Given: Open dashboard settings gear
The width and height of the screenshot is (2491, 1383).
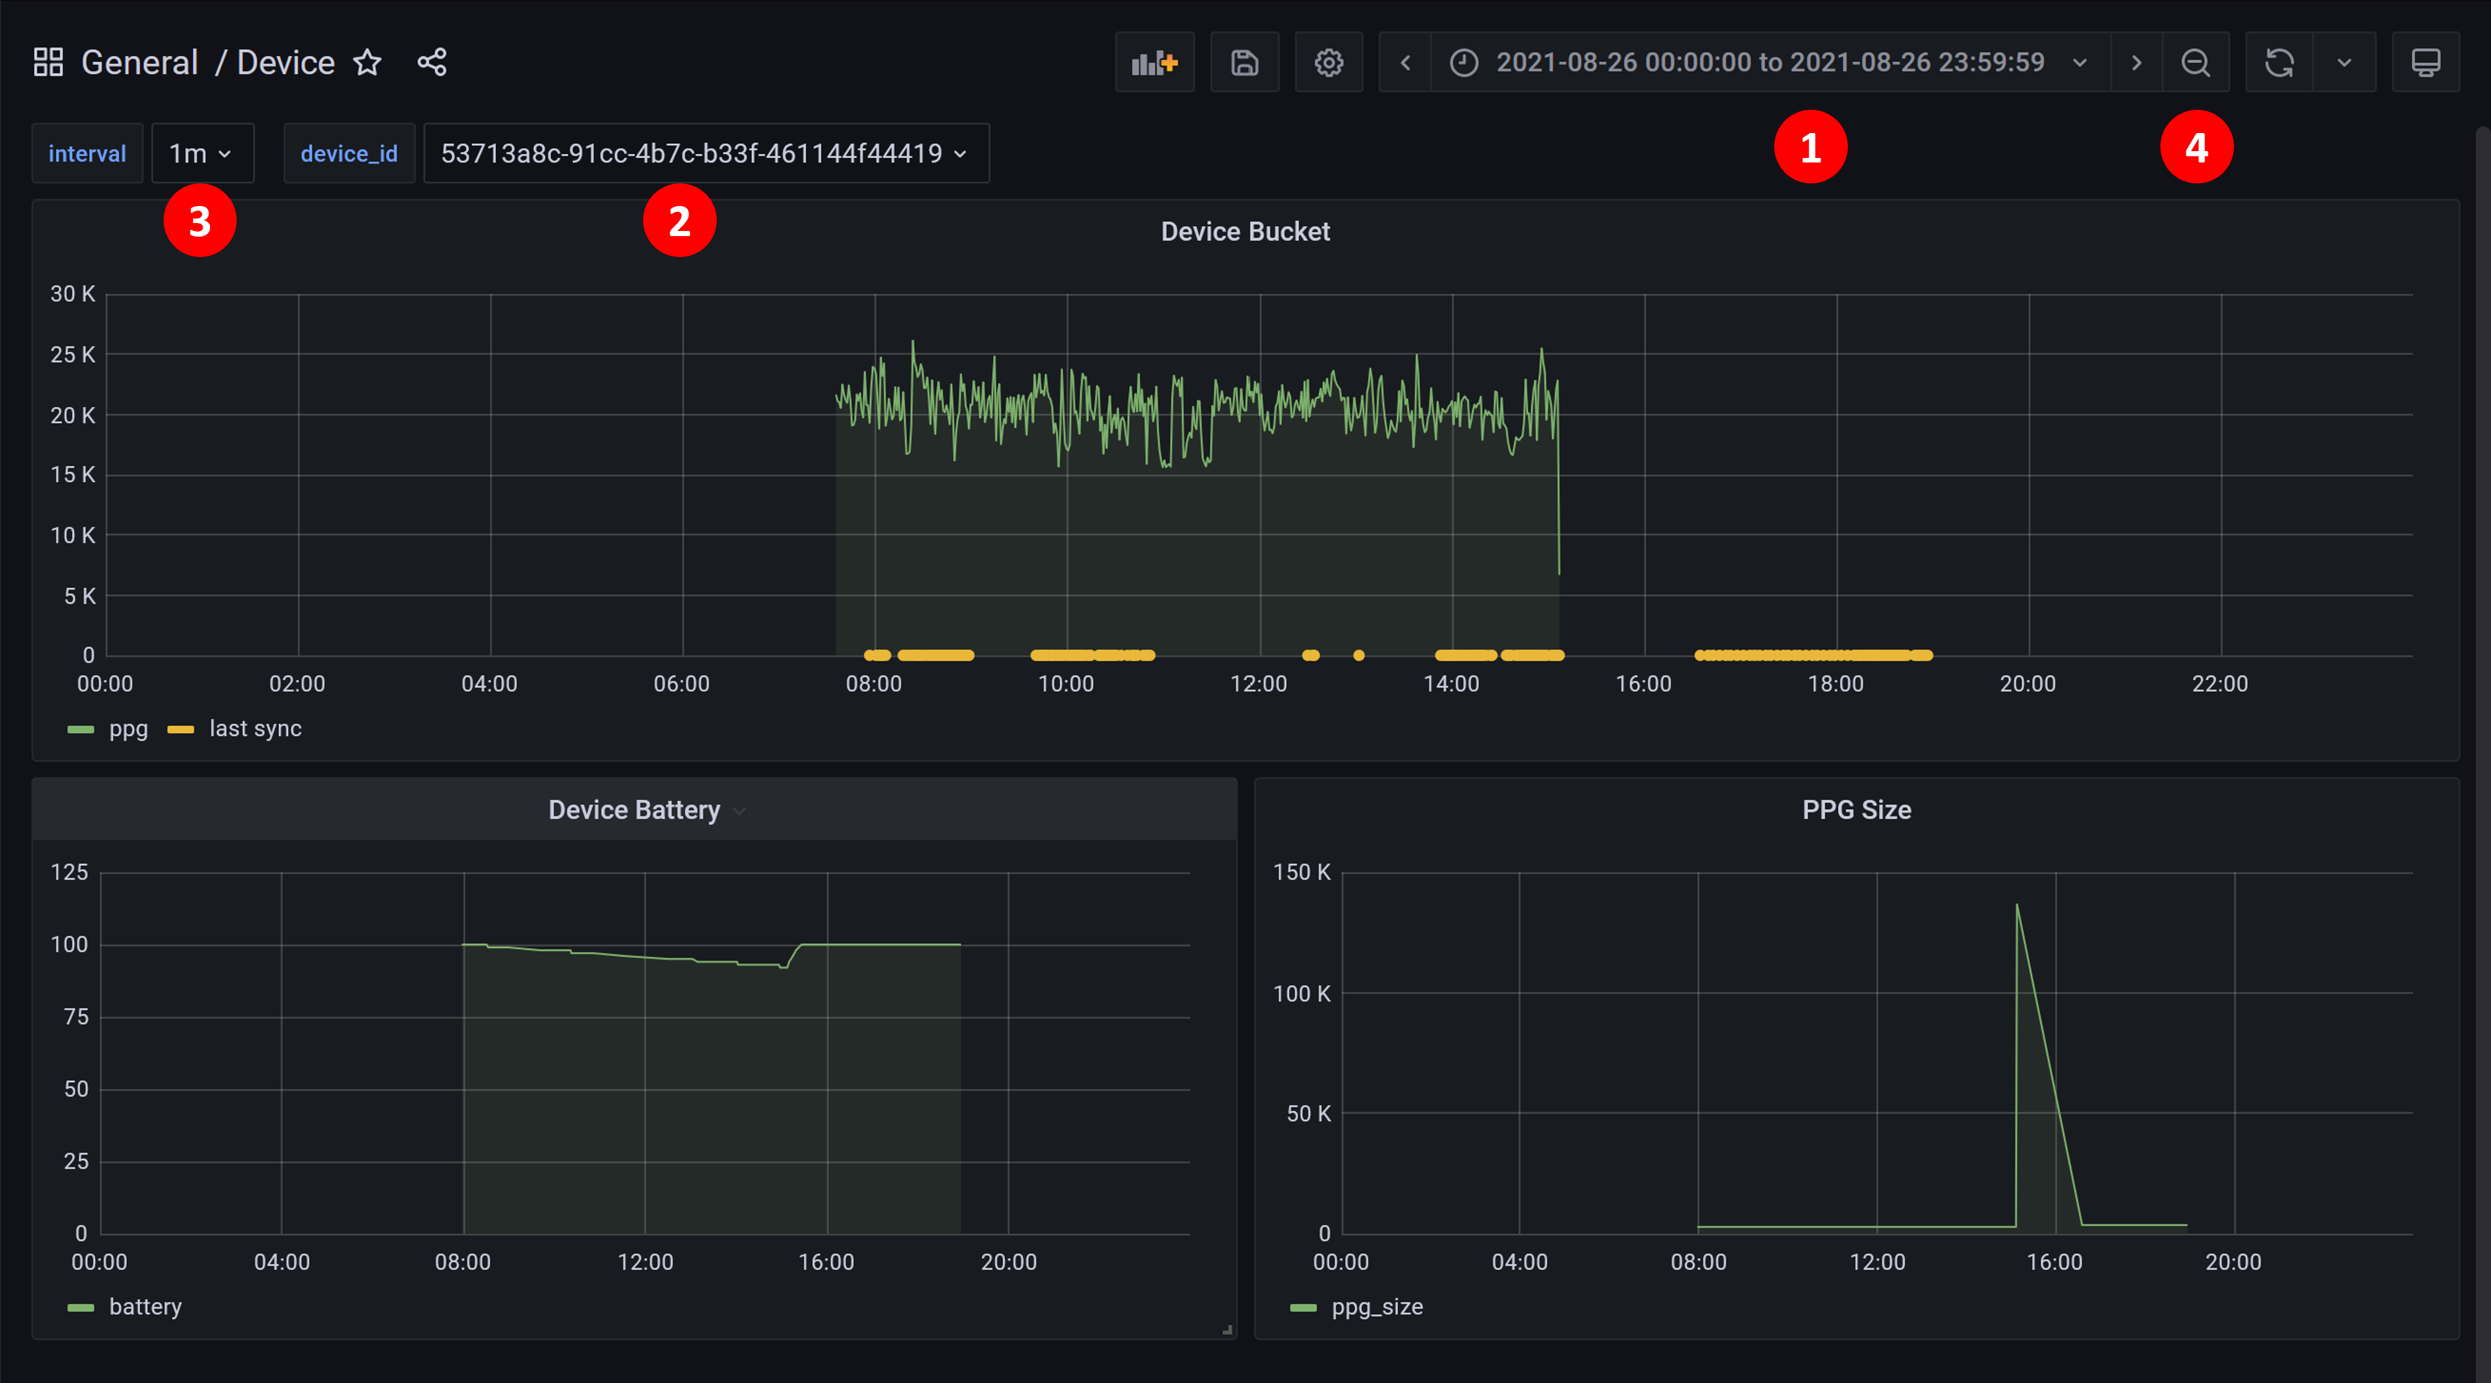Looking at the screenshot, I should [x=1328, y=62].
